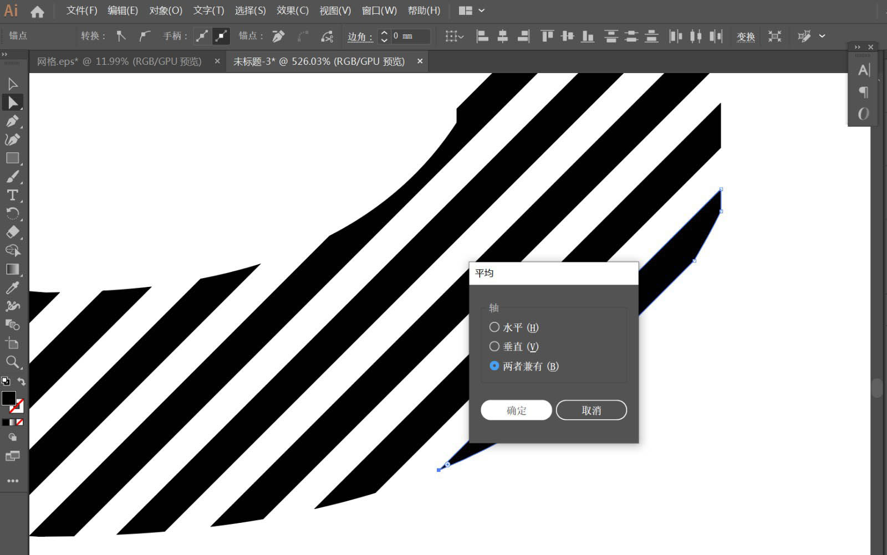Image resolution: width=887 pixels, height=555 pixels.
Task: Click corner radius 0 mm field
Action: [410, 37]
